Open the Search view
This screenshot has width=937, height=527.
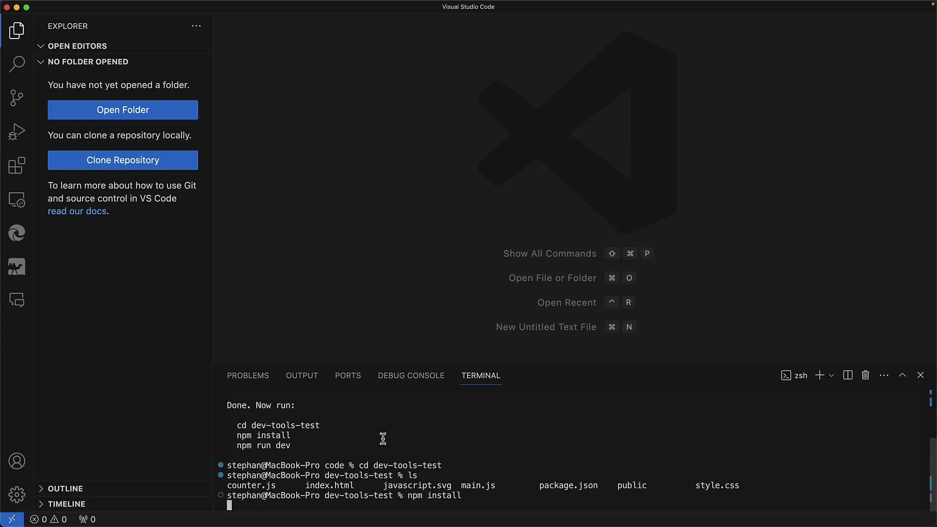(x=17, y=64)
